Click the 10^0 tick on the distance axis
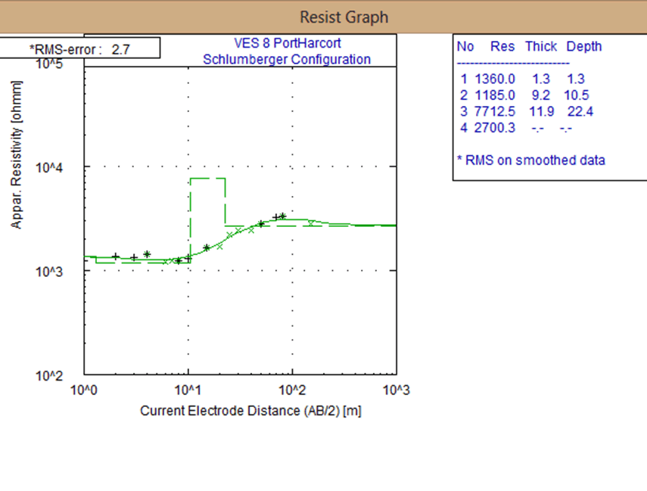 pyautogui.click(x=85, y=389)
